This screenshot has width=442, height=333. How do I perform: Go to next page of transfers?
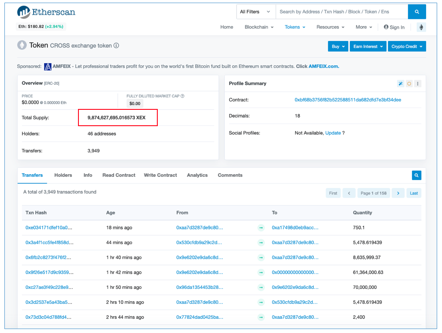[x=398, y=193]
